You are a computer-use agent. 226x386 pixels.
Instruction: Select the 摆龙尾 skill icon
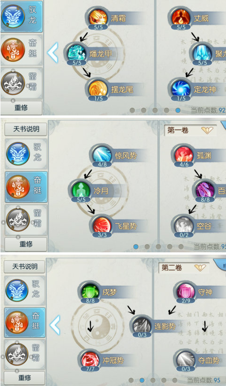click(x=98, y=89)
